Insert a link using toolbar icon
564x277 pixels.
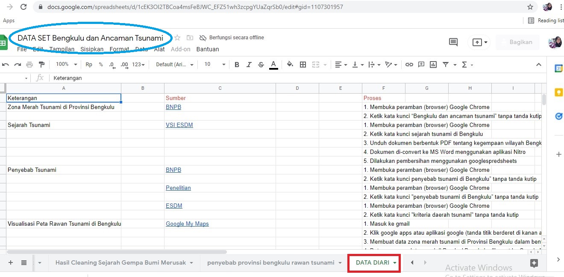[409, 65]
